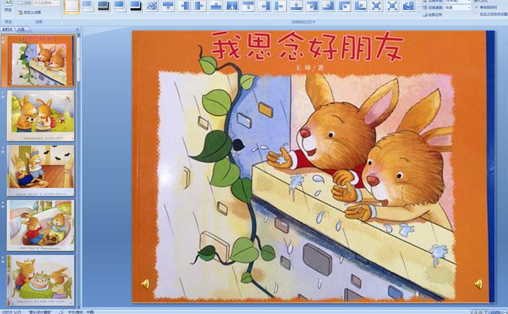Apply the 'Uncover Left-Down' corner transition
Image resolution: width=508 pixels, height=314 pixels.
[312, 6]
